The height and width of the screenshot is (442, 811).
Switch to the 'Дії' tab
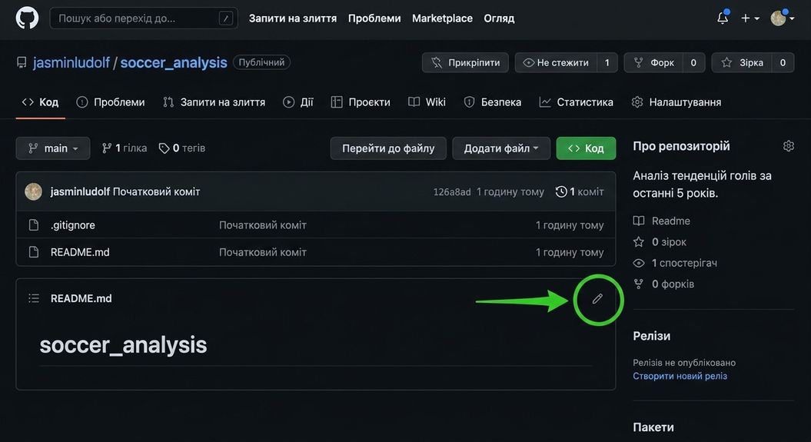298,102
